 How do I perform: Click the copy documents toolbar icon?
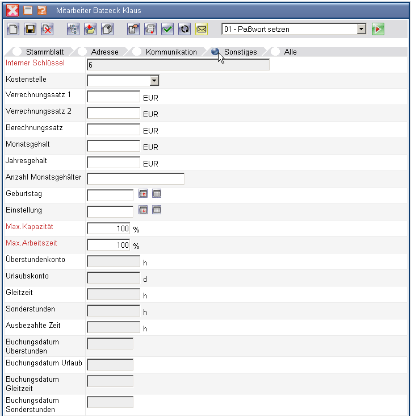pos(107,29)
